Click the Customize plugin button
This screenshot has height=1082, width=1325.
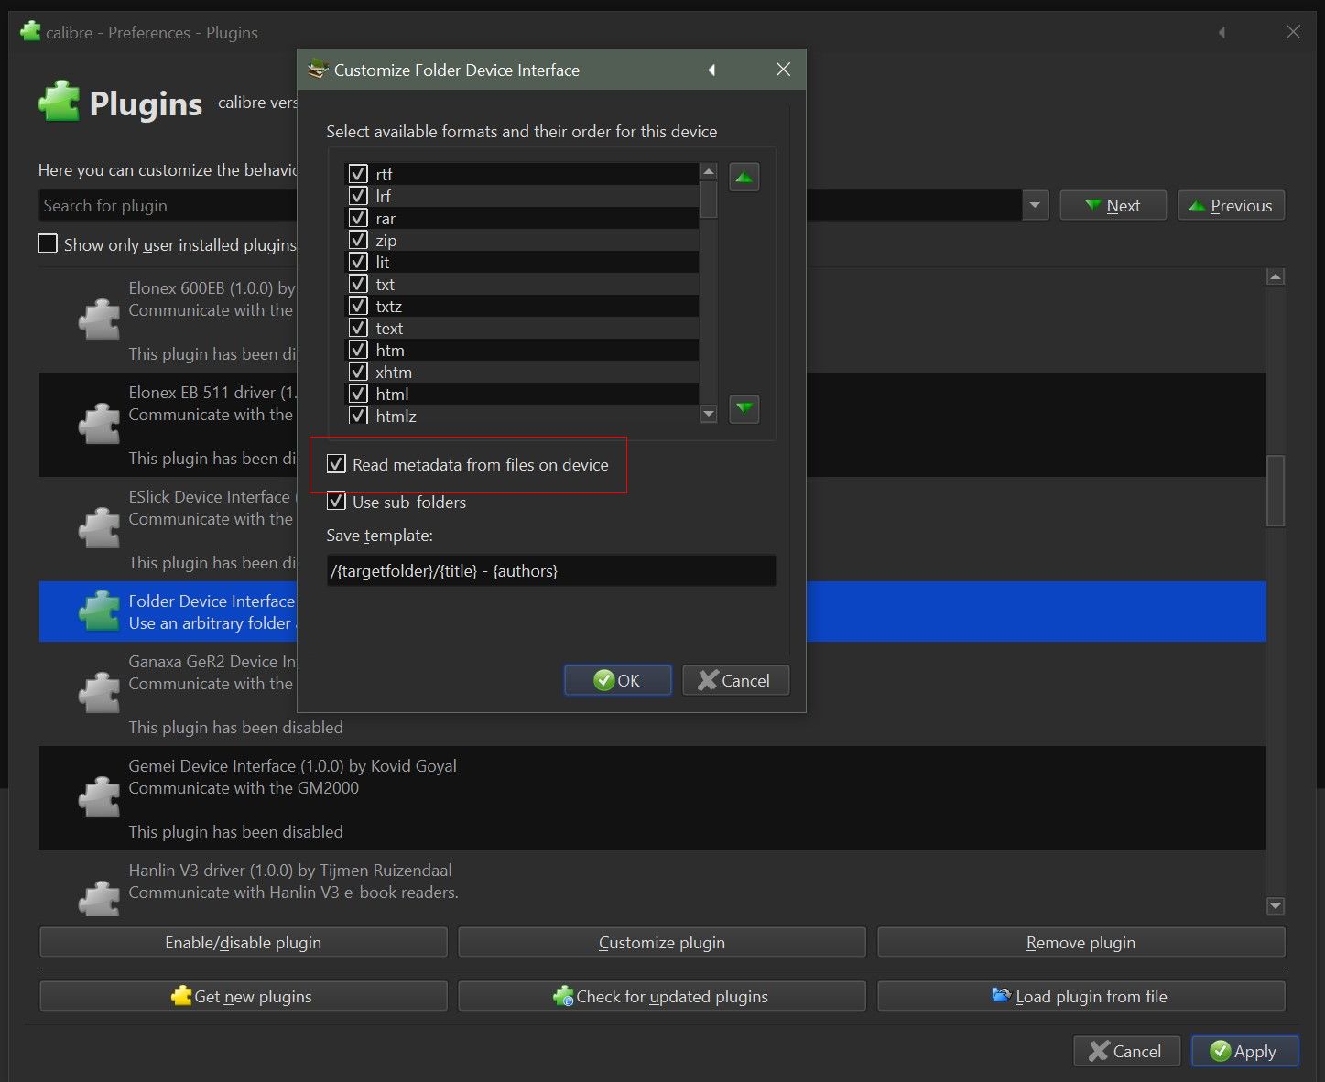tap(662, 942)
